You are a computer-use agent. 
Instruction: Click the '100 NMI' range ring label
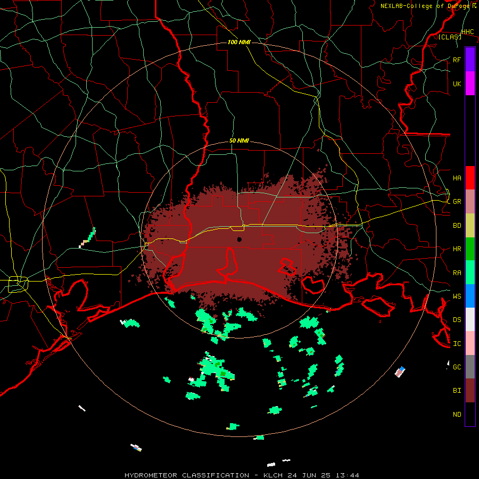pyautogui.click(x=239, y=42)
